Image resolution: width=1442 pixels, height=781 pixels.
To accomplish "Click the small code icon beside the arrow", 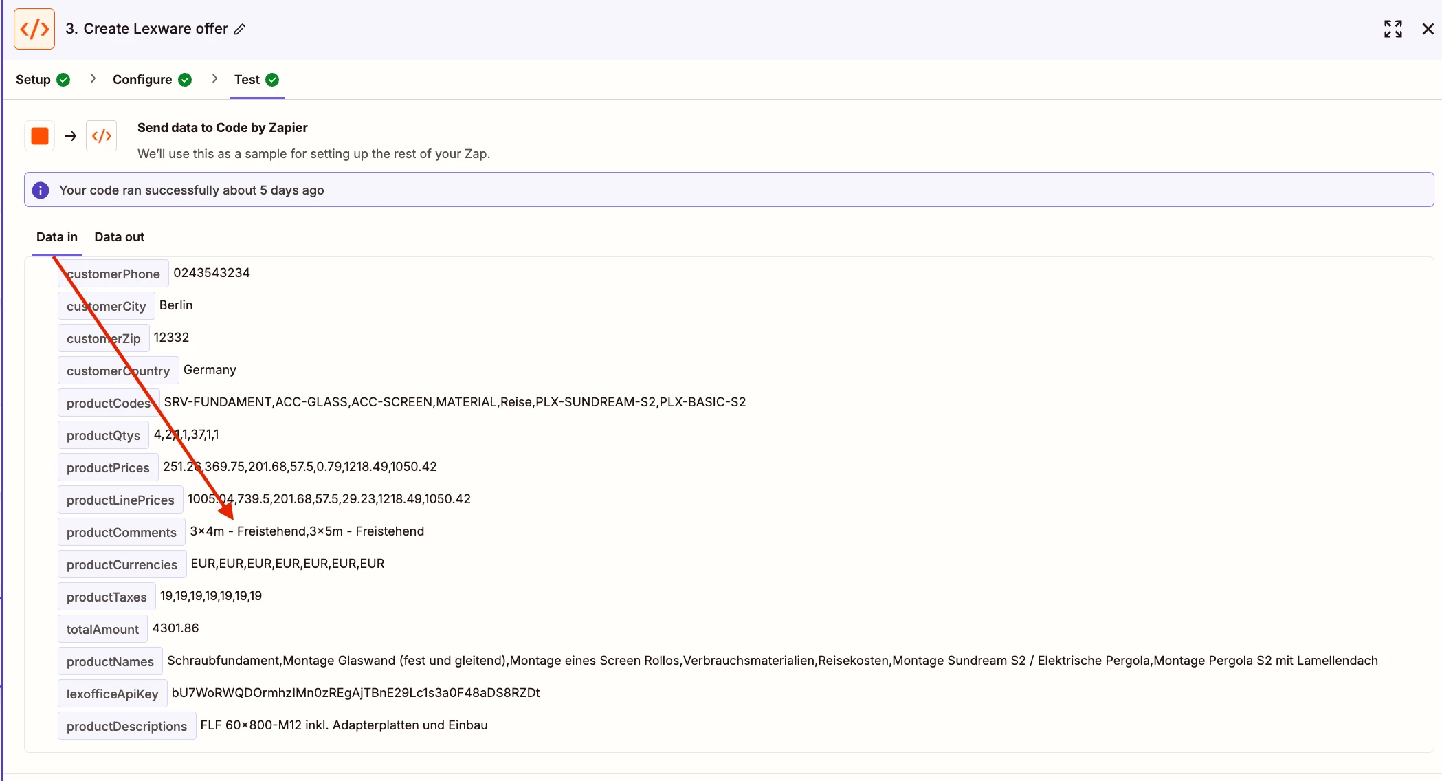I will tap(102, 136).
